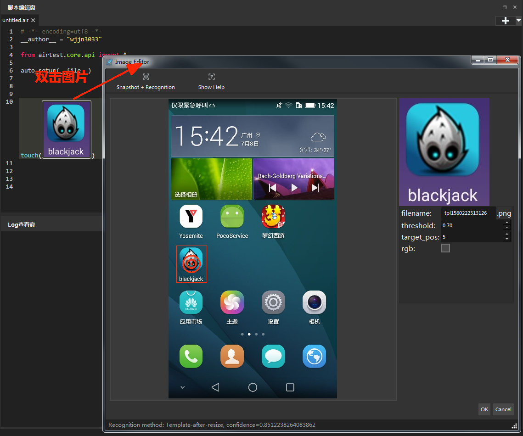
Task: Click the green phone dialer icon
Action: pyautogui.click(x=191, y=356)
